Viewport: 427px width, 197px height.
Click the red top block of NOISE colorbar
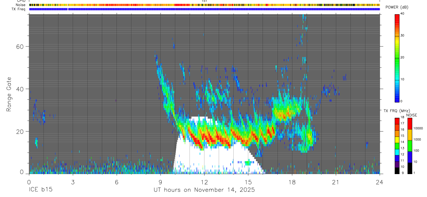click(410, 123)
